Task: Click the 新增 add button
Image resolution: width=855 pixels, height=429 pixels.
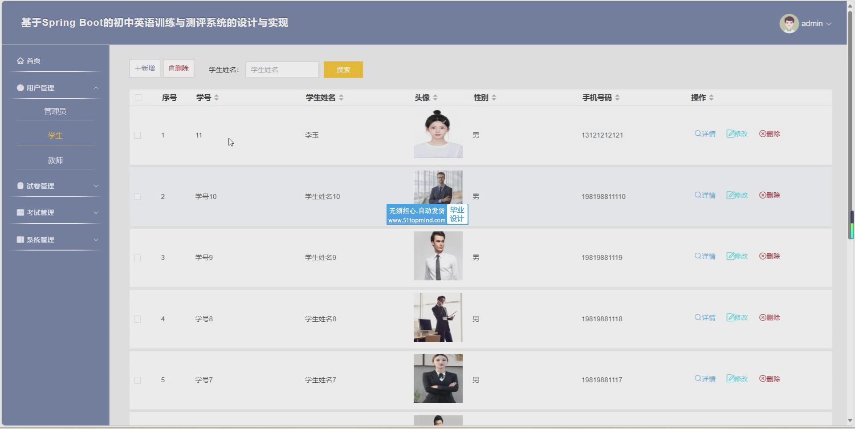Action: point(145,69)
